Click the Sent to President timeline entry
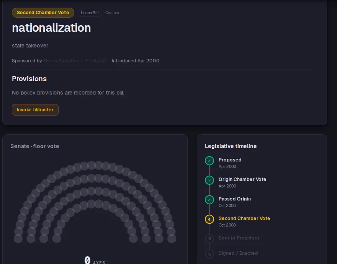The image size is (337, 264). point(239,238)
